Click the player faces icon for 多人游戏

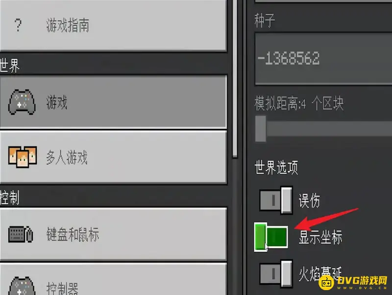(23, 157)
